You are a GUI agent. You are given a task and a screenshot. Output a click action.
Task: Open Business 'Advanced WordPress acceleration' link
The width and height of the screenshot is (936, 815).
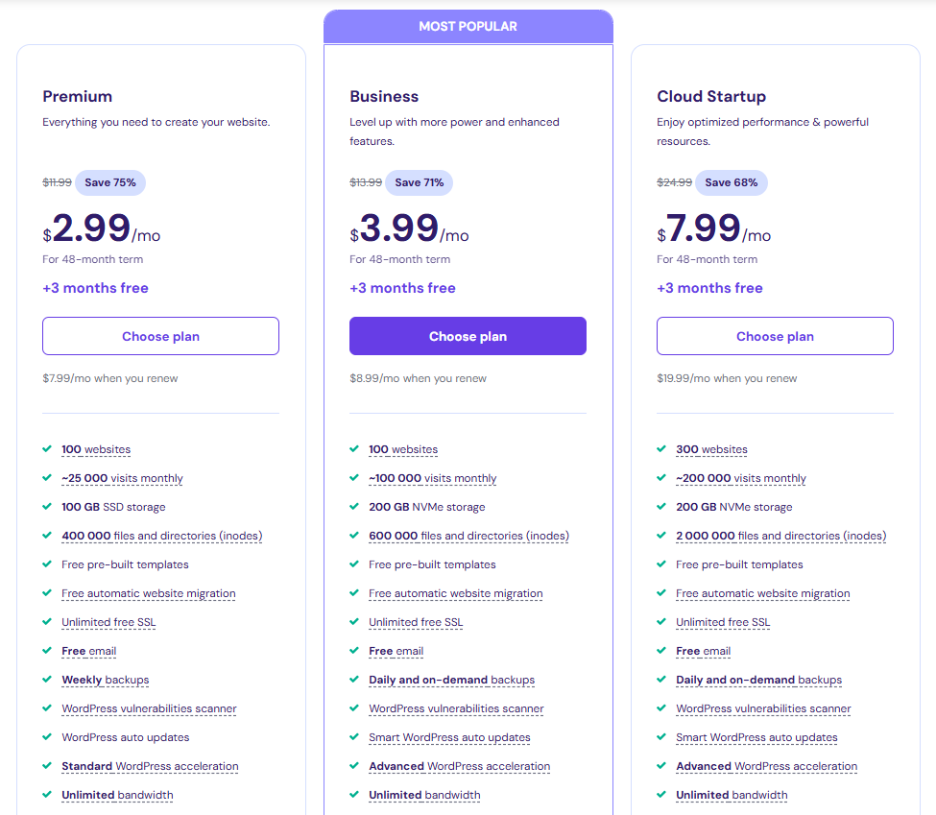[460, 766]
